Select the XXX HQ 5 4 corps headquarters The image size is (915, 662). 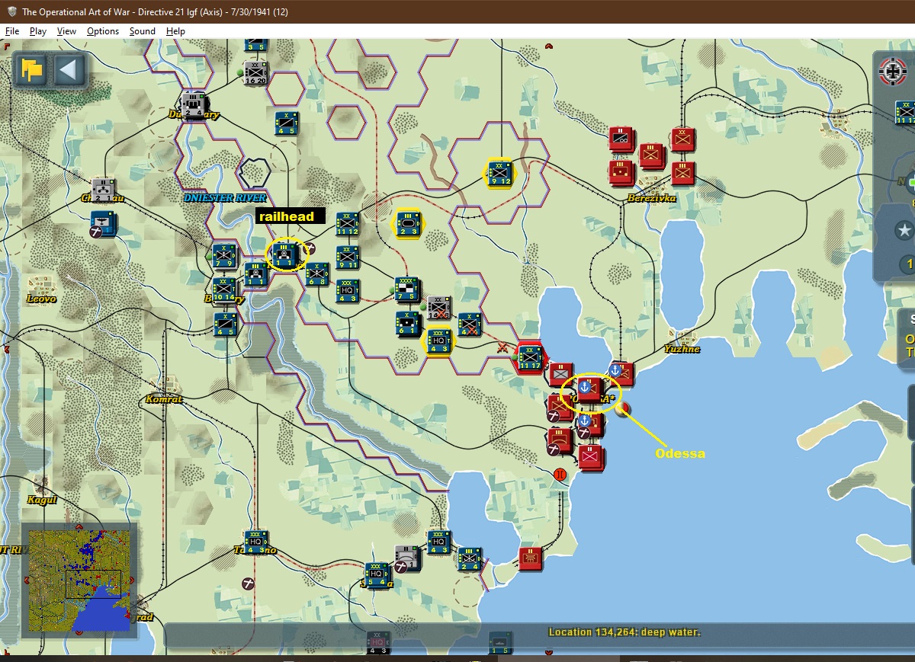376,576
